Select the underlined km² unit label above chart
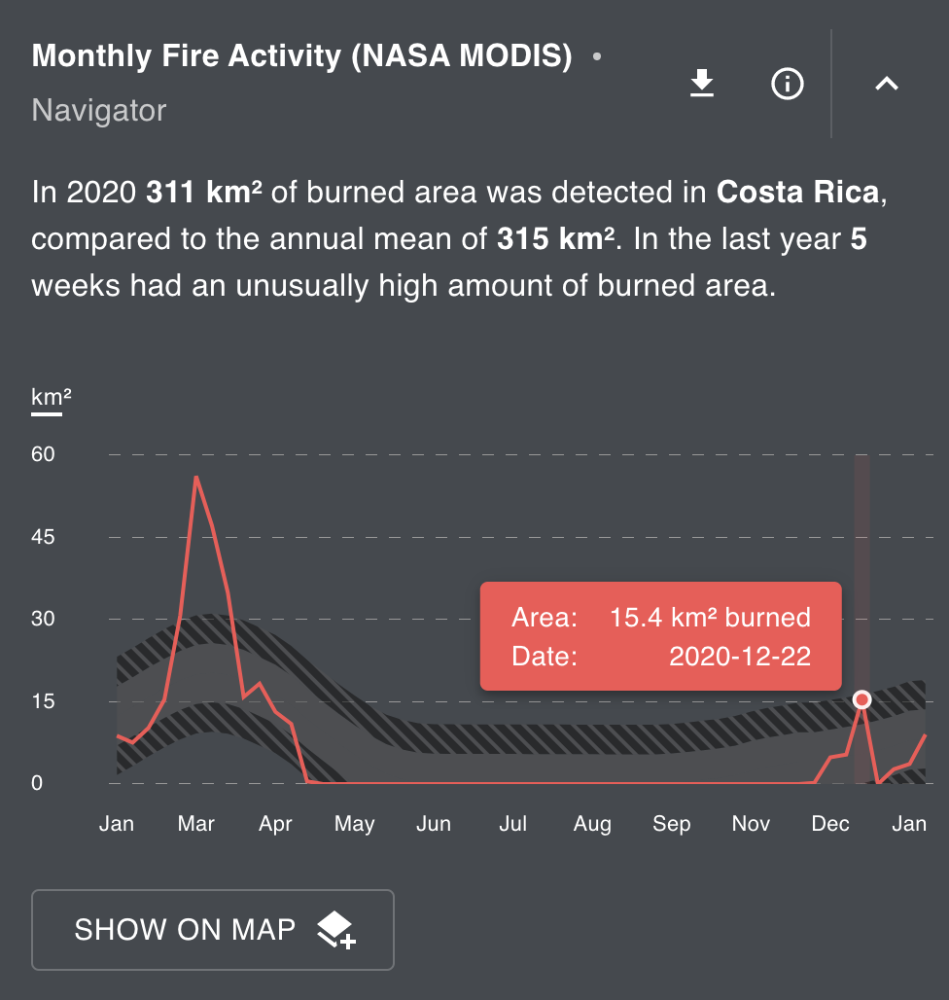This screenshot has height=1000, width=949. [51, 398]
